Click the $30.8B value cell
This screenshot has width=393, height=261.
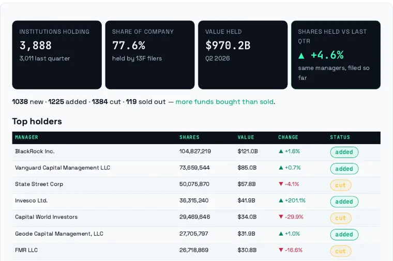point(247,250)
